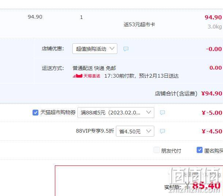The height and width of the screenshot is (196, 223).
Task: Open the 省4.50元 VIP discount dropdown
Action: (135, 131)
